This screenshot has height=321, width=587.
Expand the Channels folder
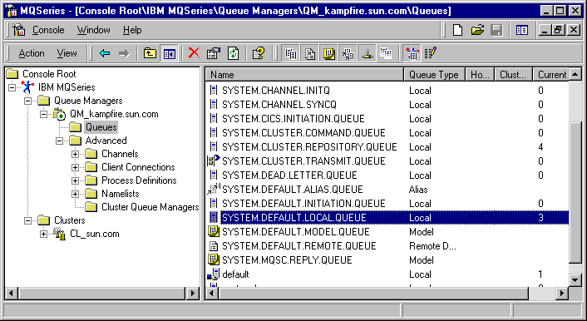76,155
